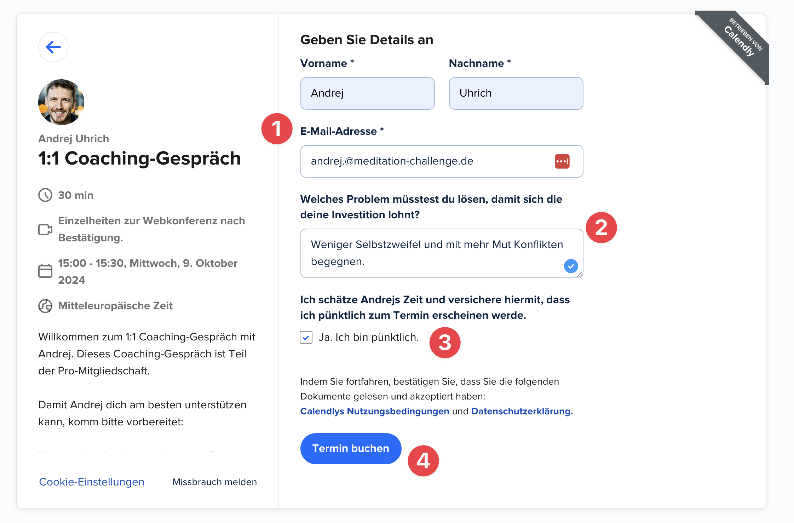
Task: Click the calendar icon beside the appointment date
Action: [45, 271]
